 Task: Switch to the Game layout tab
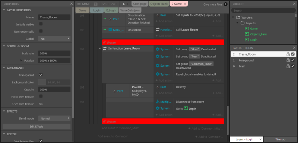(x=82, y=10)
